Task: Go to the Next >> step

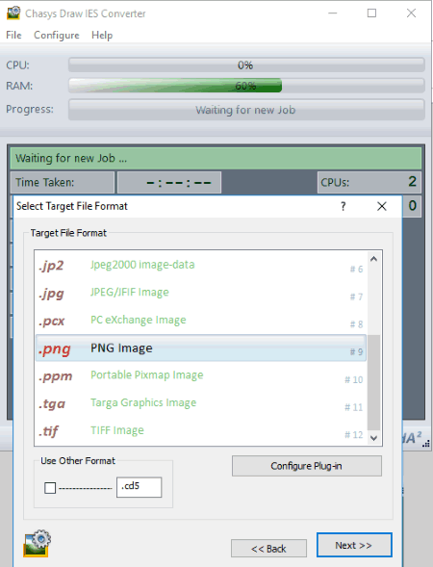Action: [x=354, y=545]
